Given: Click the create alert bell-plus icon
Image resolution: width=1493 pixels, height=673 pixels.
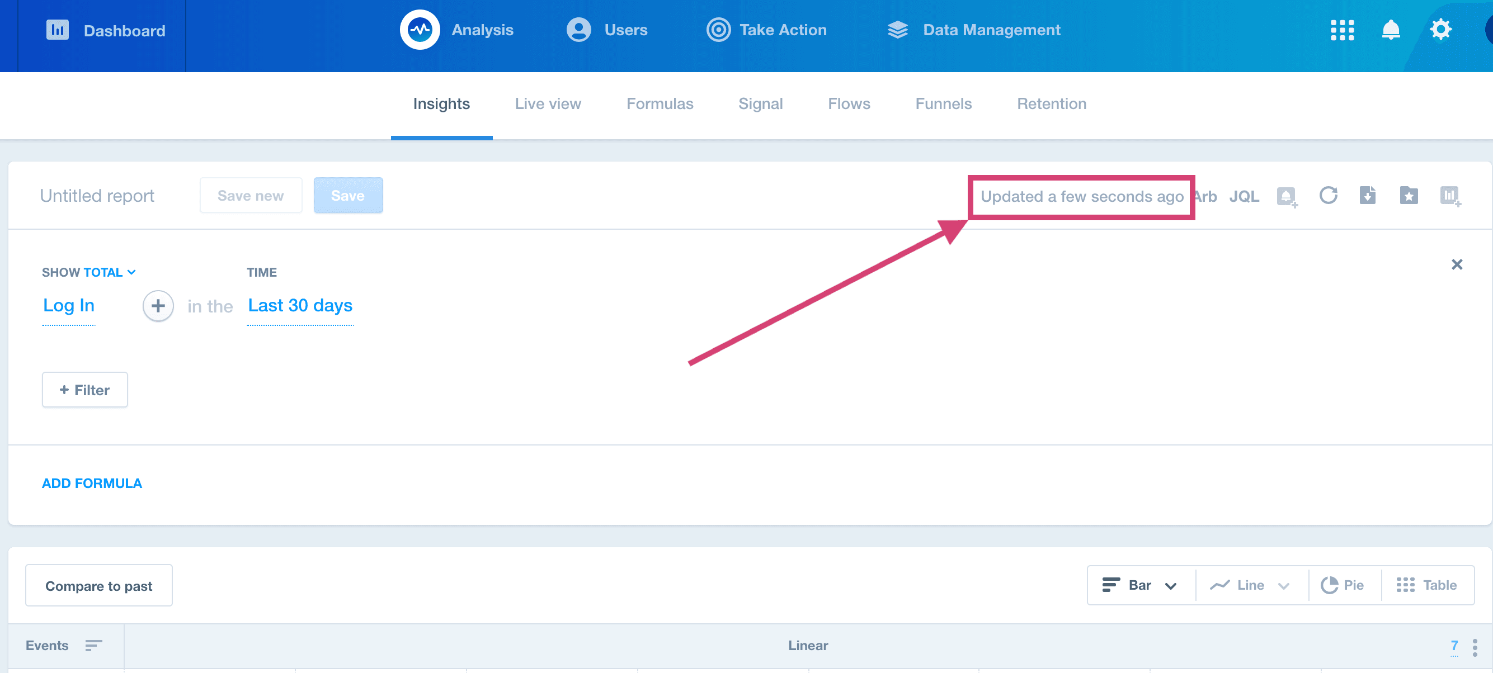Looking at the screenshot, I should click(1286, 196).
